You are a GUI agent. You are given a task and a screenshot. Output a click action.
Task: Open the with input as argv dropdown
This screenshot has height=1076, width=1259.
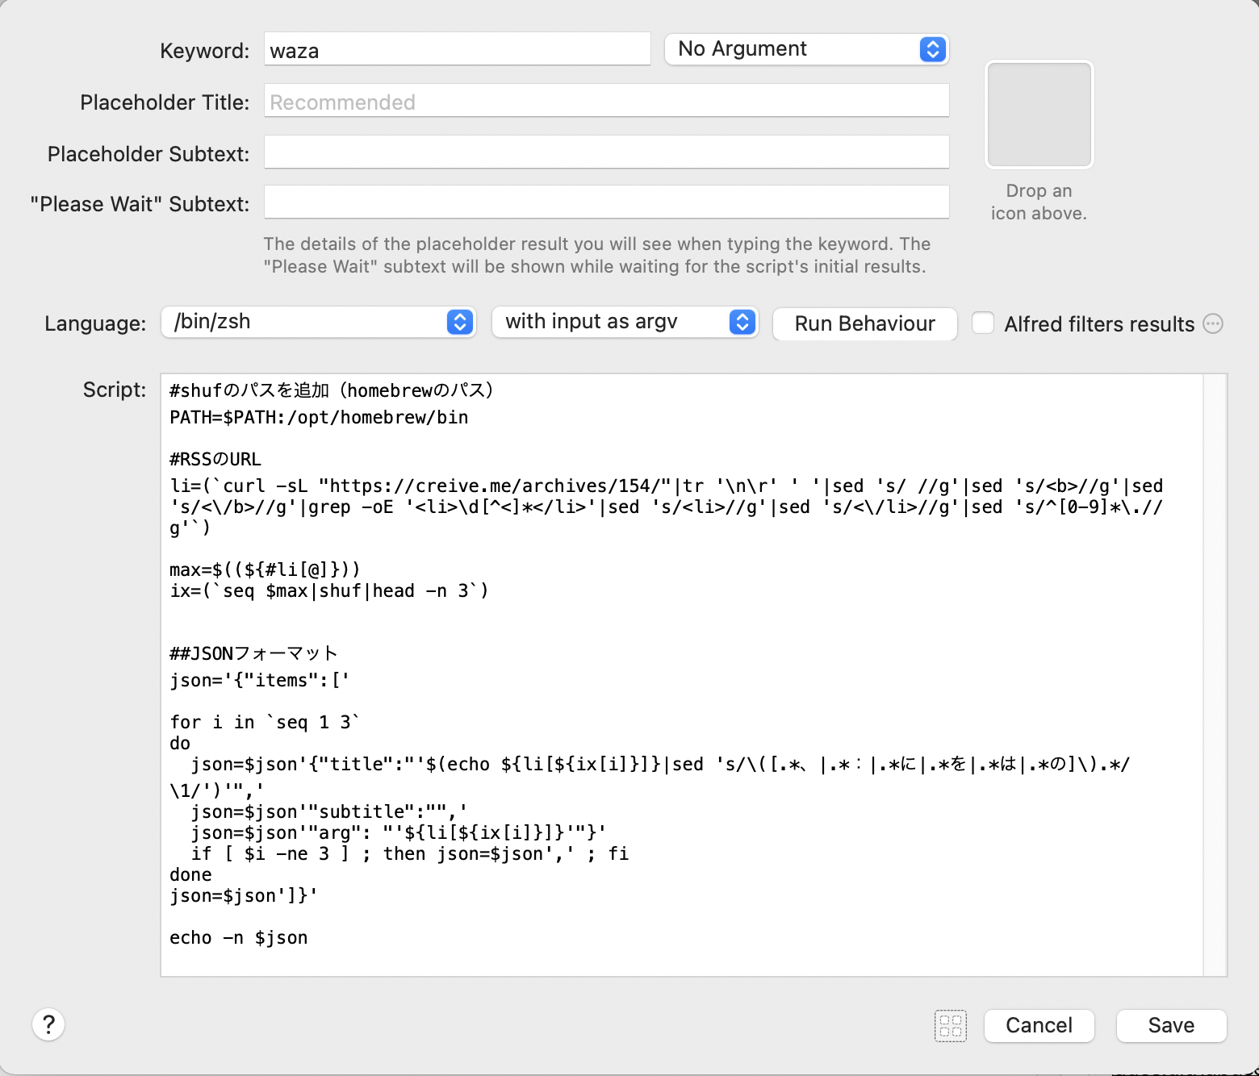click(625, 322)
